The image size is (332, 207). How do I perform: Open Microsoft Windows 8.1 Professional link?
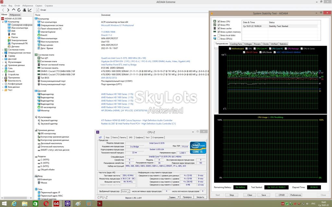point(117,25)
